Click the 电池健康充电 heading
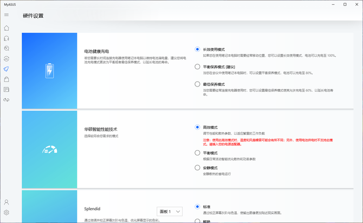The height and width of the screenshot is (223, 363). click(x=96, y=51)
